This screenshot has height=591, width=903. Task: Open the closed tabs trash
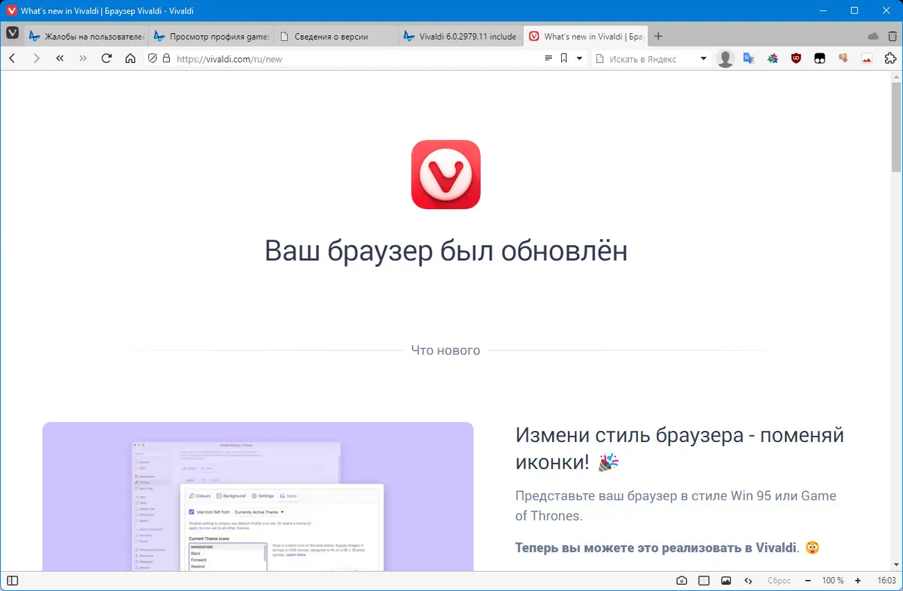[892, 36]
